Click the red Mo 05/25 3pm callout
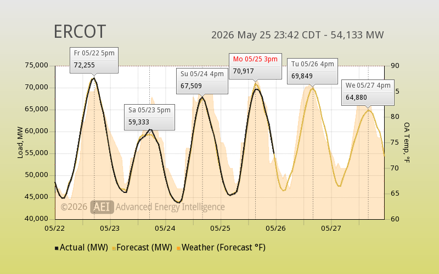Screen dimensions: 439x274 click(x=255, y=66)
